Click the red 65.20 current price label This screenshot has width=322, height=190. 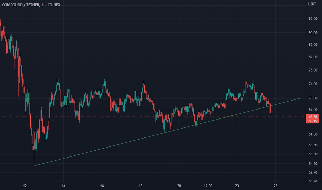point(313,117)
